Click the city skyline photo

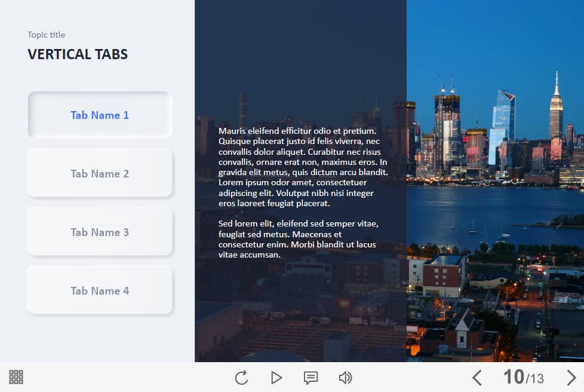pyautogui.click(x=496, y=239)
